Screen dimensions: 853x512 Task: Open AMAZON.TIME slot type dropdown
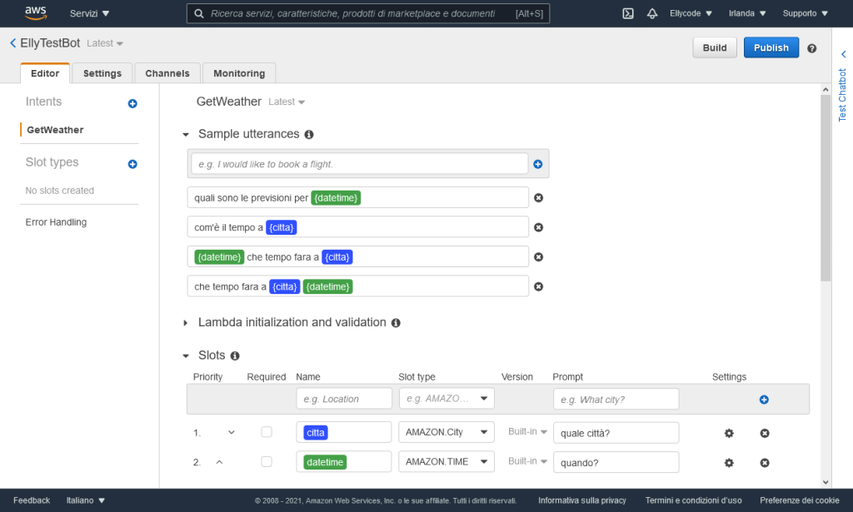click(x=446, y=461)
